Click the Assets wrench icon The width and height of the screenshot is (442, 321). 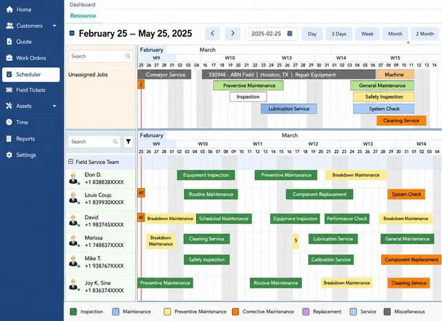9,106
